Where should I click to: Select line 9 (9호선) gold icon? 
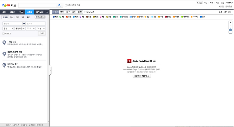(107, 17)
